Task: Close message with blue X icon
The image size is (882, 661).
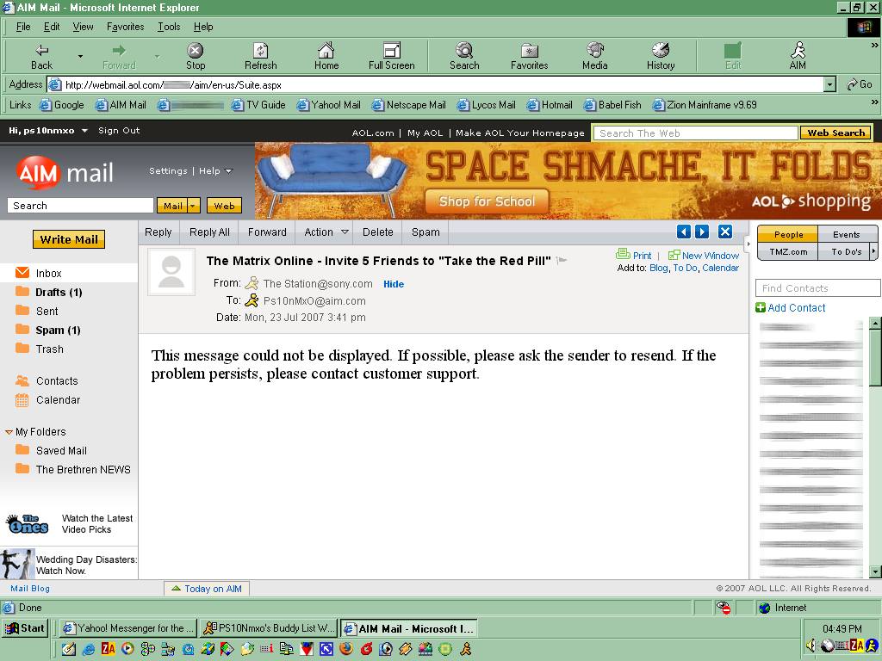Action: [725, 232]
